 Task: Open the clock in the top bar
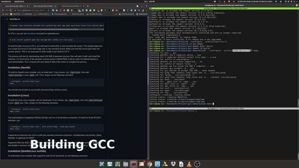click(x=149, y=1)
